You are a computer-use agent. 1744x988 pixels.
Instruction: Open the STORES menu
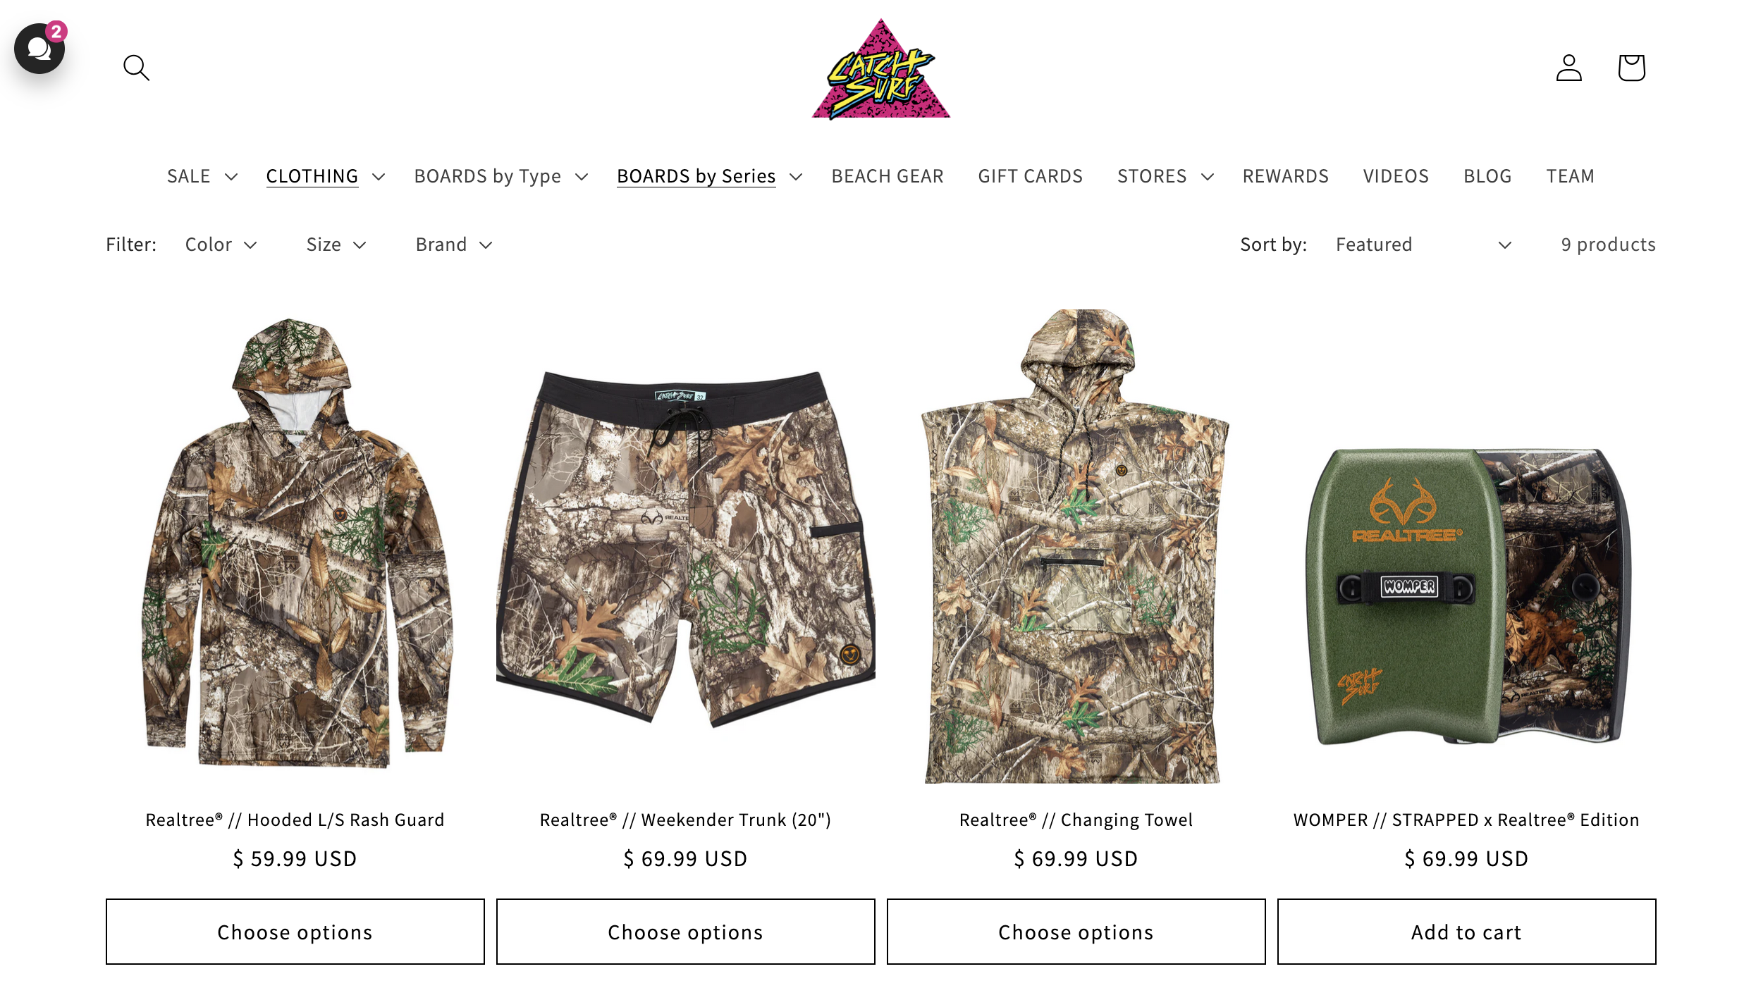[x=1165, y=176]
